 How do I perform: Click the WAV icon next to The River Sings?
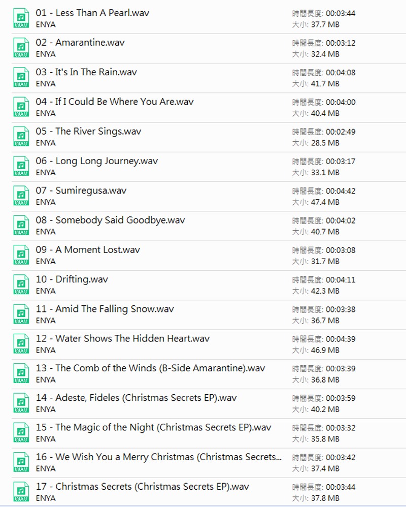[x=21, y=137]
